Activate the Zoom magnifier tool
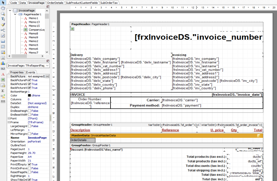 coord(3,14)
